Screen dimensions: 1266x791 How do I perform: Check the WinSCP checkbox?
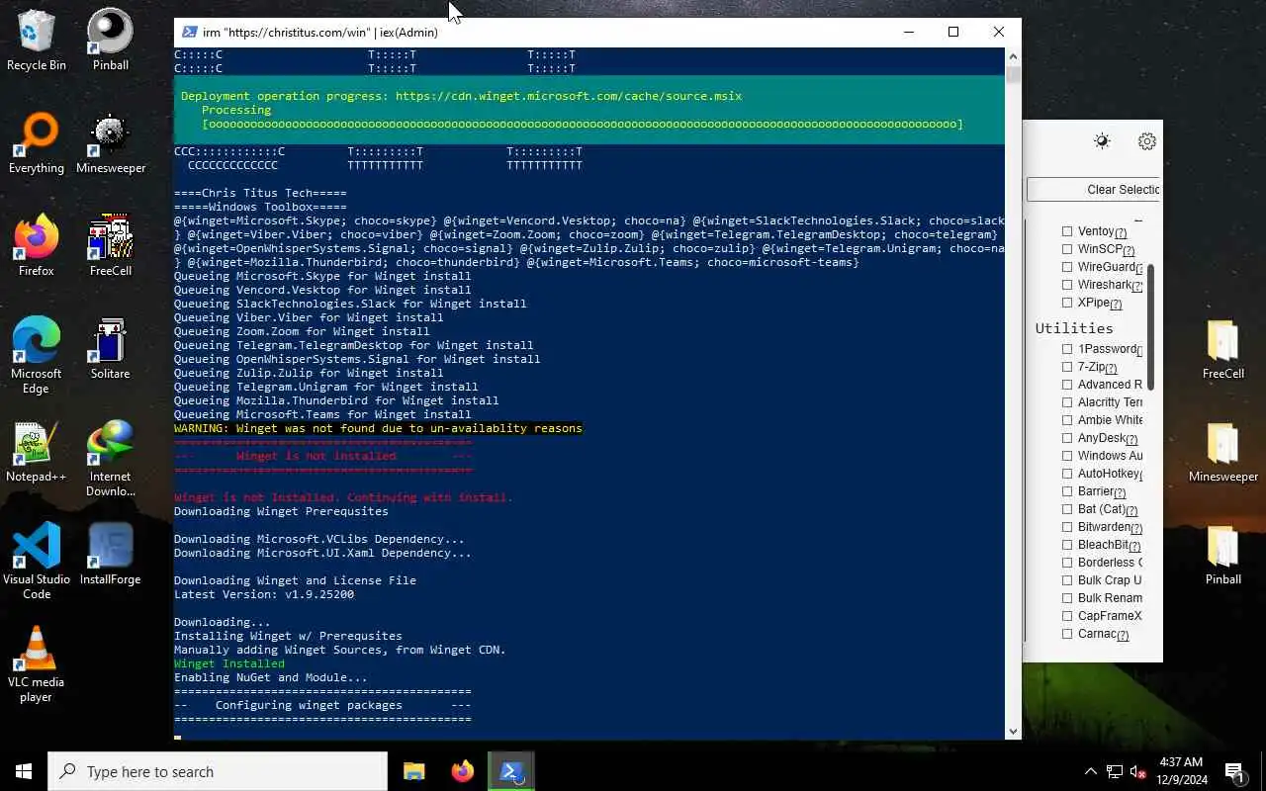click(x=1067, y=249)
